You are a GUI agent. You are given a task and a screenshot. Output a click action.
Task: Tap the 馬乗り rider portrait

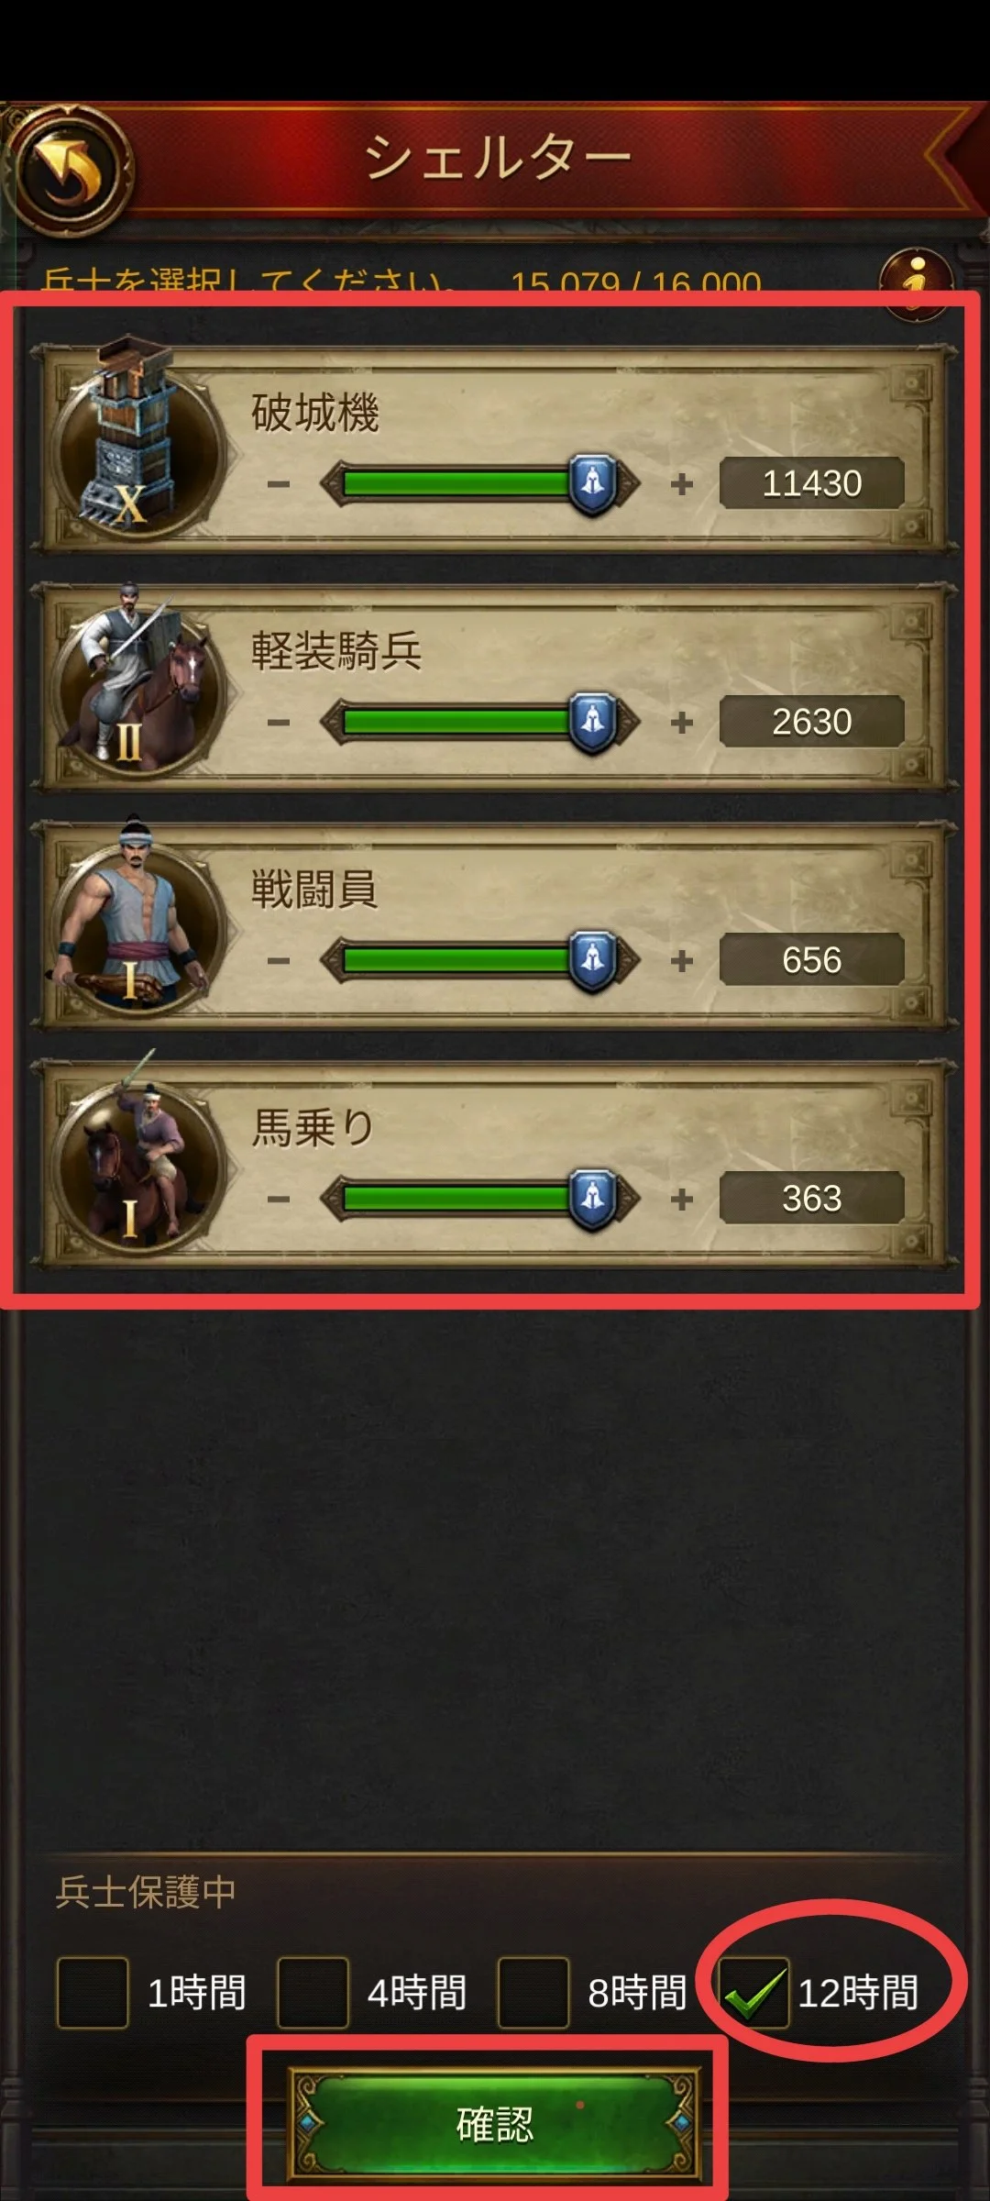click(137, 1160)
